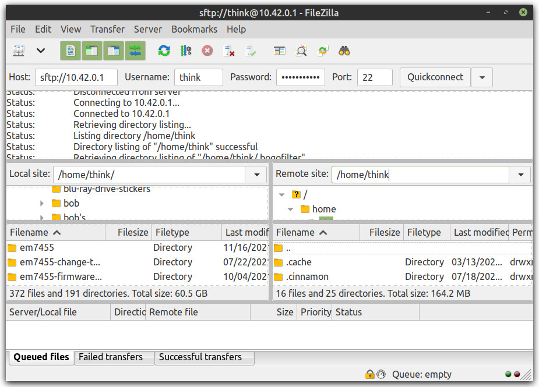Sort local files by Filename column

coord(56,232)
